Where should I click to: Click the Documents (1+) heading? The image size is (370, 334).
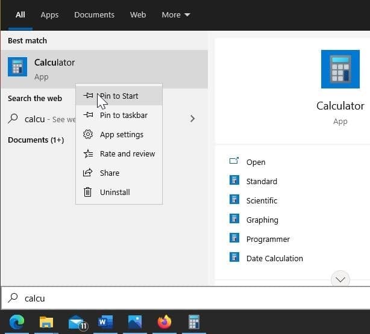point(36,140)
